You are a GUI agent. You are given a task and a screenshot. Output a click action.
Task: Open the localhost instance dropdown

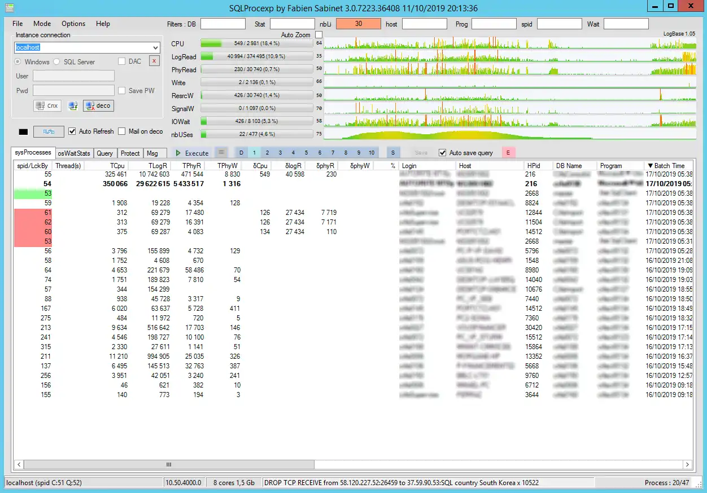(x=155, y=48)
